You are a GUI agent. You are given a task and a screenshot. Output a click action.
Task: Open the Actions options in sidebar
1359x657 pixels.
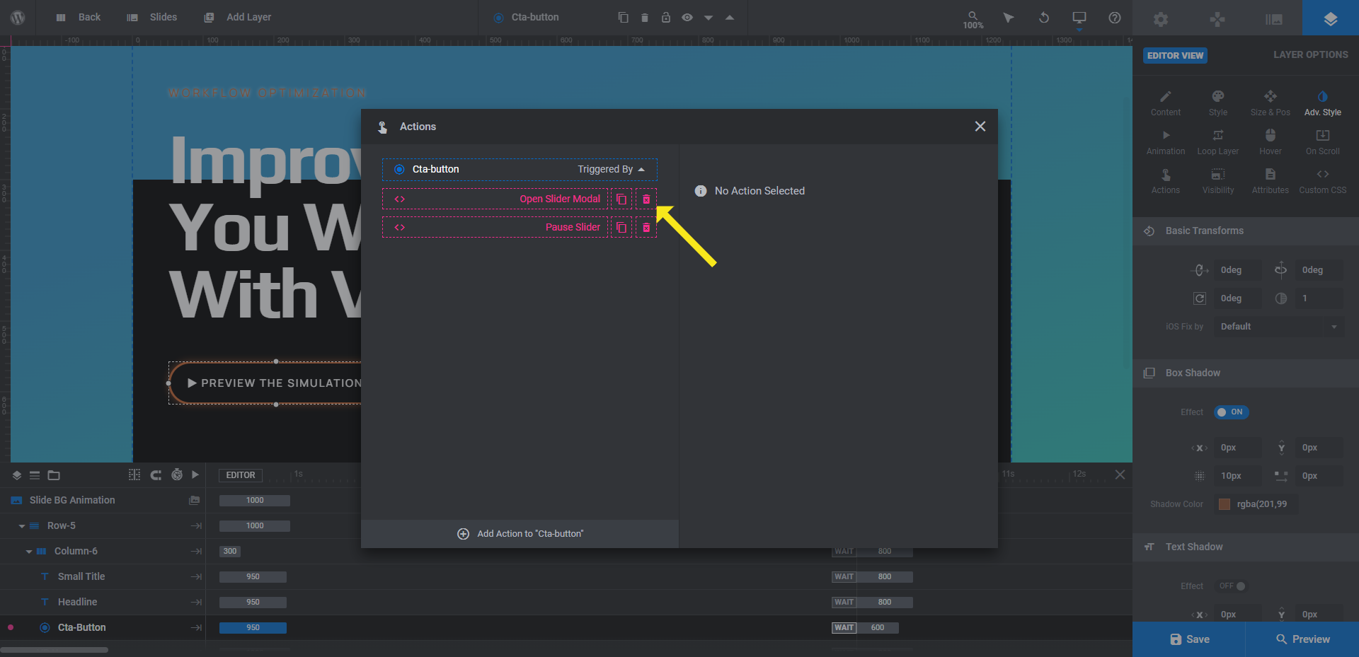tap(1166, 181)
